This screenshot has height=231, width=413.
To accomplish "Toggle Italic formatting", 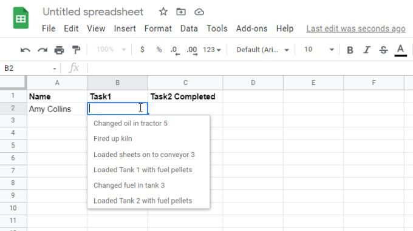I will click(367, 50).
